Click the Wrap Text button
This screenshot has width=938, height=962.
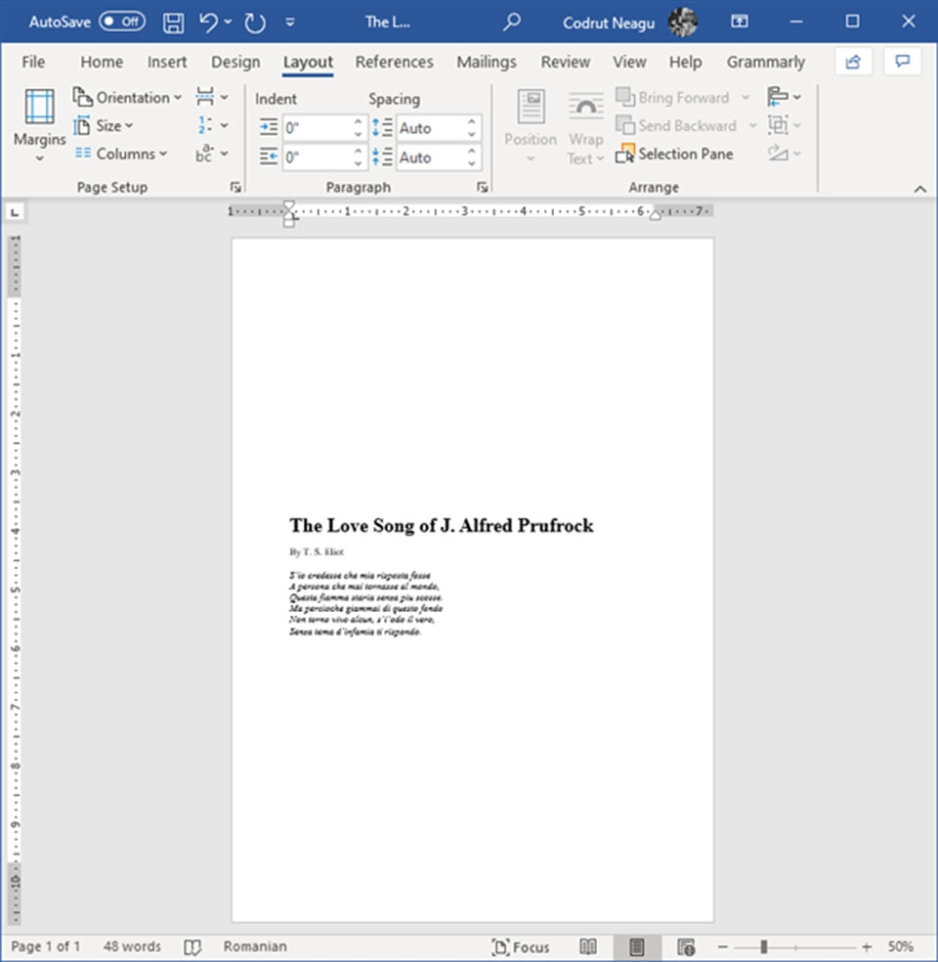(x=586, y=126)
